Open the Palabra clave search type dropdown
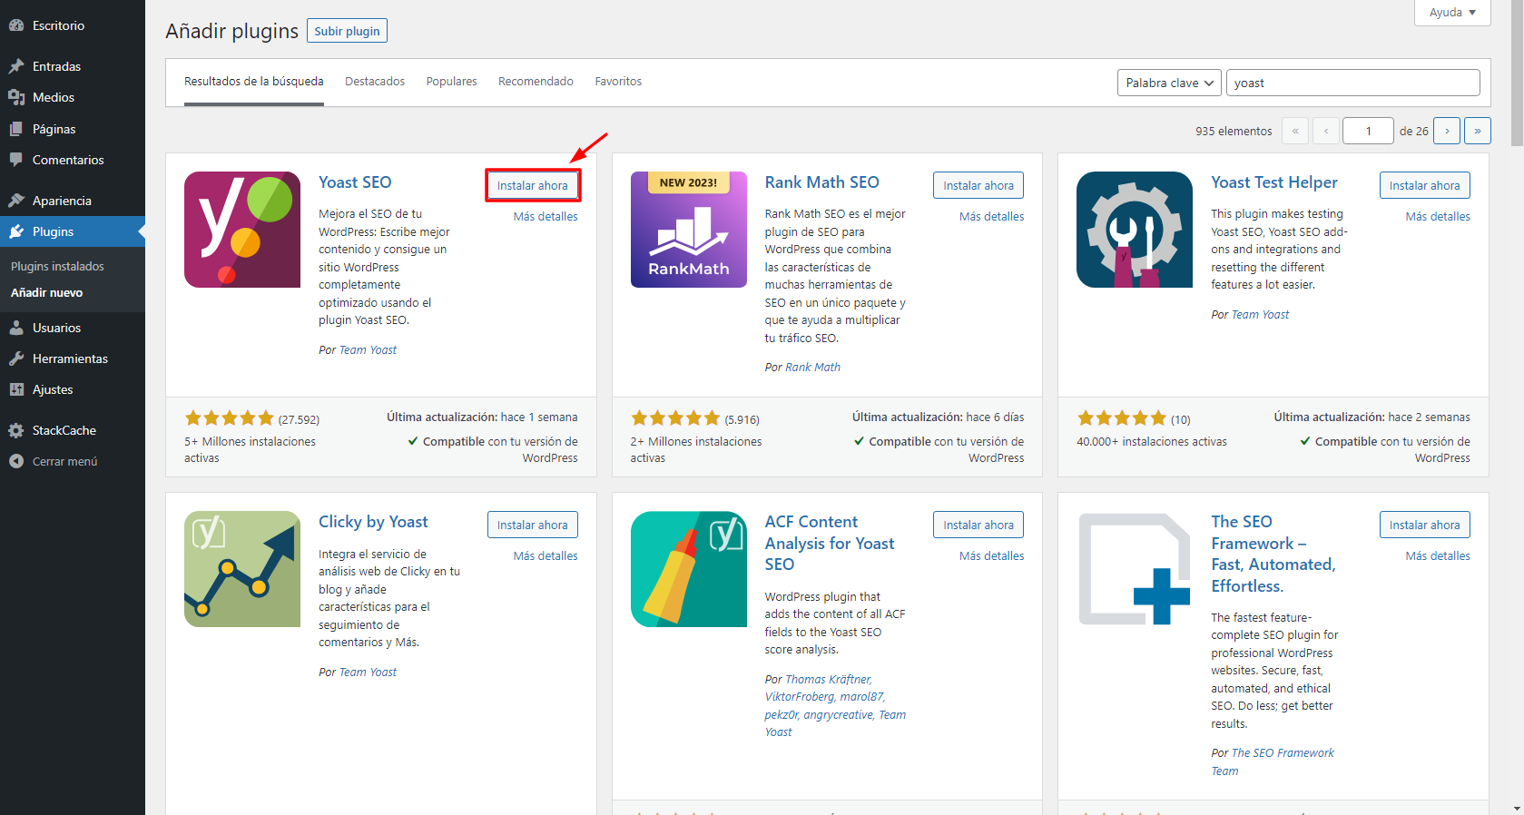The height and width of the screenshot is (815, 1524). pyautogui.click(x=1169, y=83)
